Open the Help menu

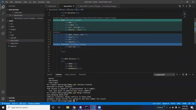click(x=48, y=2)
